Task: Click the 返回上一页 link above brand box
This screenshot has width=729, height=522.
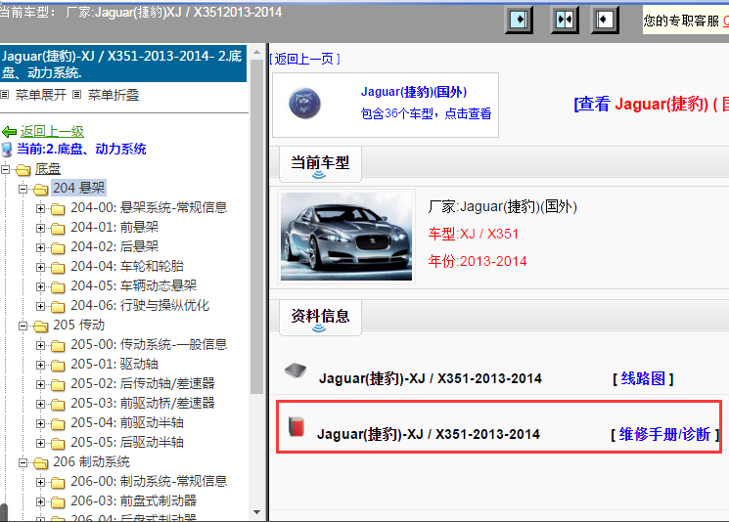Action: 305,59
